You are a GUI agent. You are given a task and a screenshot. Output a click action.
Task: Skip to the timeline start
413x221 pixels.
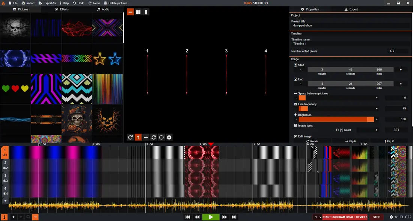[x=188, y=217]
